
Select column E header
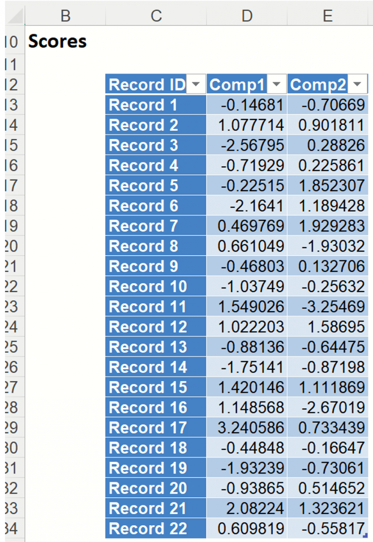click(x=328, y=16)
